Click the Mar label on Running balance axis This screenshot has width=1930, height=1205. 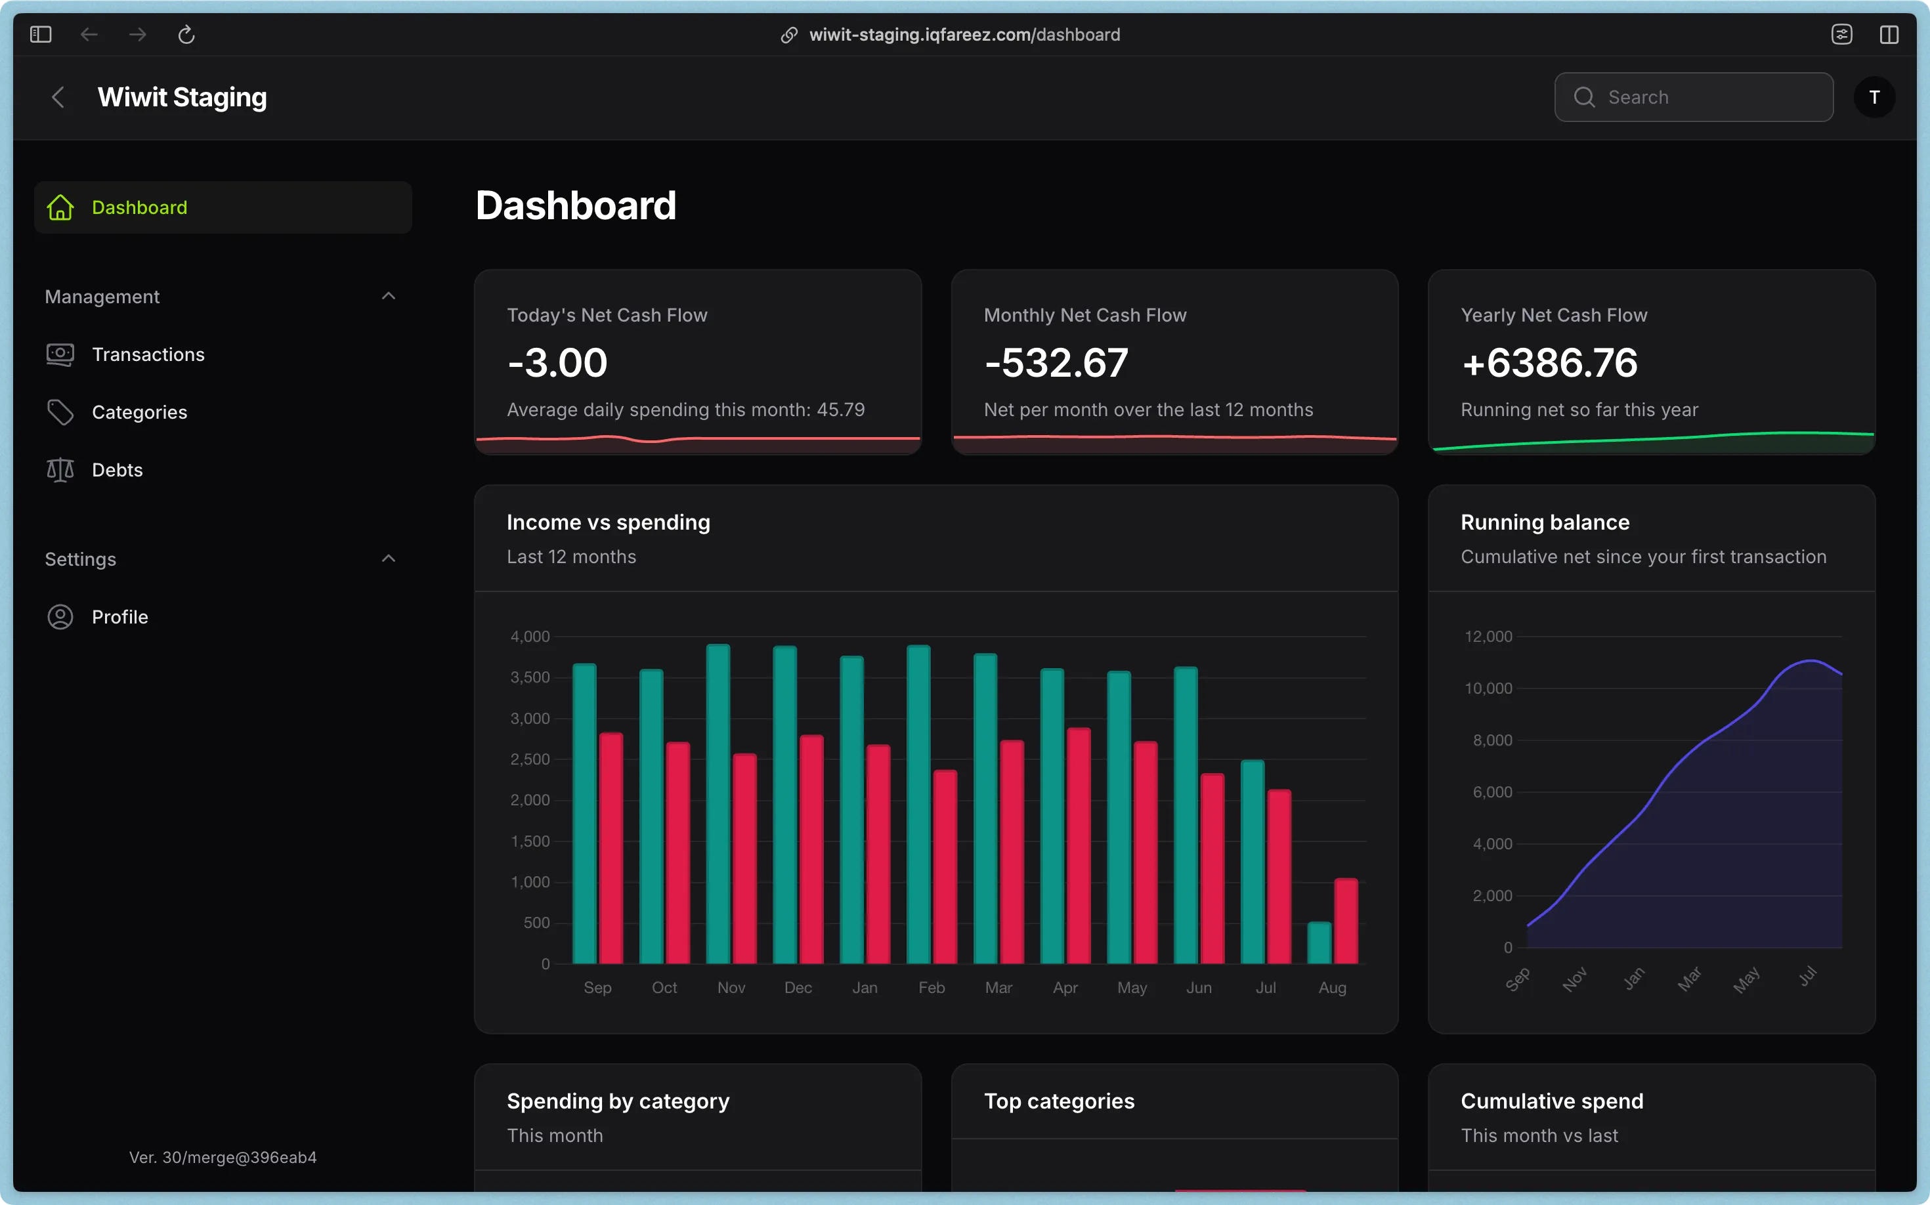(1689, 979)
